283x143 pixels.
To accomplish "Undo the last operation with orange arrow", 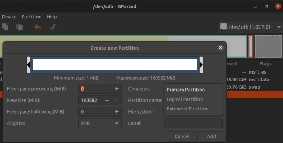I will point(38,27).
